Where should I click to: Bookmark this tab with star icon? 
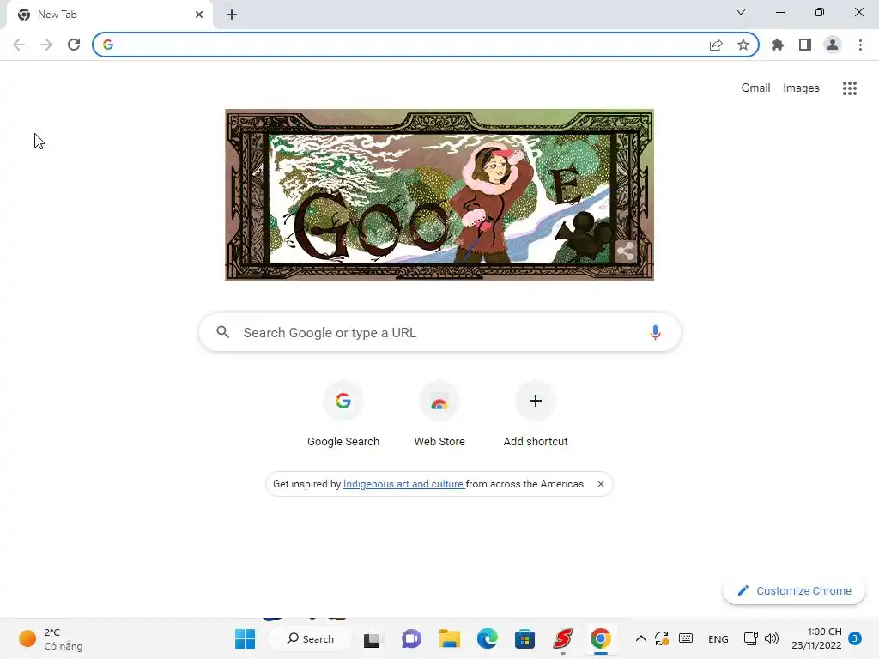(743, 45)
